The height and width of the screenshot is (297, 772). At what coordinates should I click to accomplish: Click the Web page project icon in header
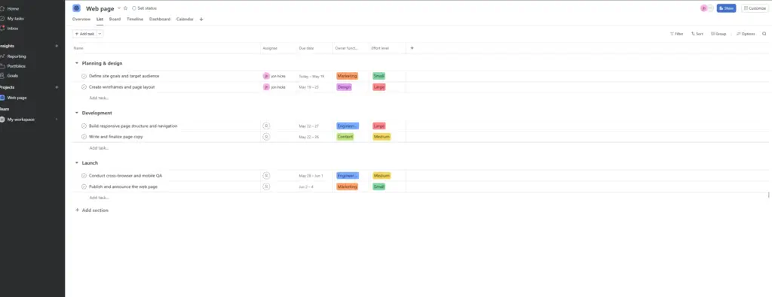pos(76,8)
